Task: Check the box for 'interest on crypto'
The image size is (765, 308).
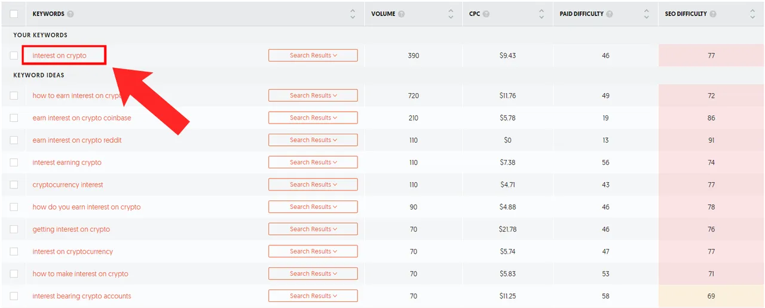Action: 14,56
